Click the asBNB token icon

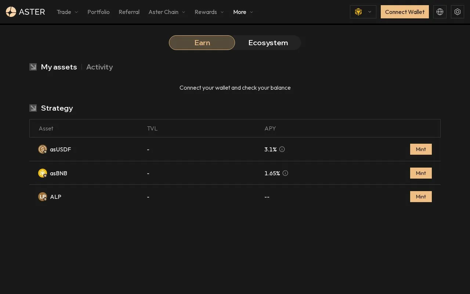point(43,173)
